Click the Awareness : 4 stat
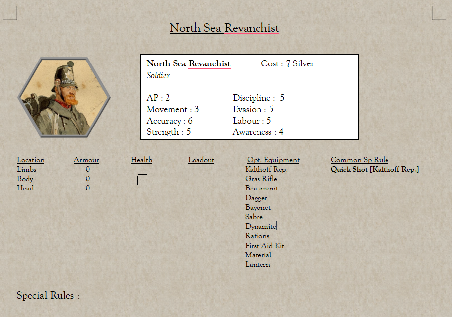 [x=258, y=132]
